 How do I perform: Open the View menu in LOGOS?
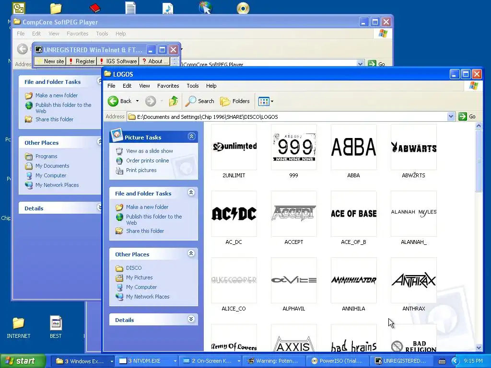(144, 86)
